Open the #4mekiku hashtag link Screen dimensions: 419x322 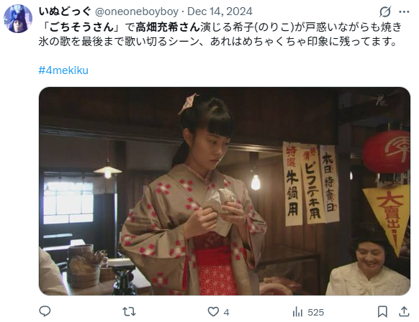[x=63, y=70]
